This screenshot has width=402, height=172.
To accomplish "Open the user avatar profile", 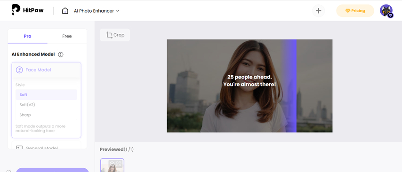I will click(x=386, y=11).
